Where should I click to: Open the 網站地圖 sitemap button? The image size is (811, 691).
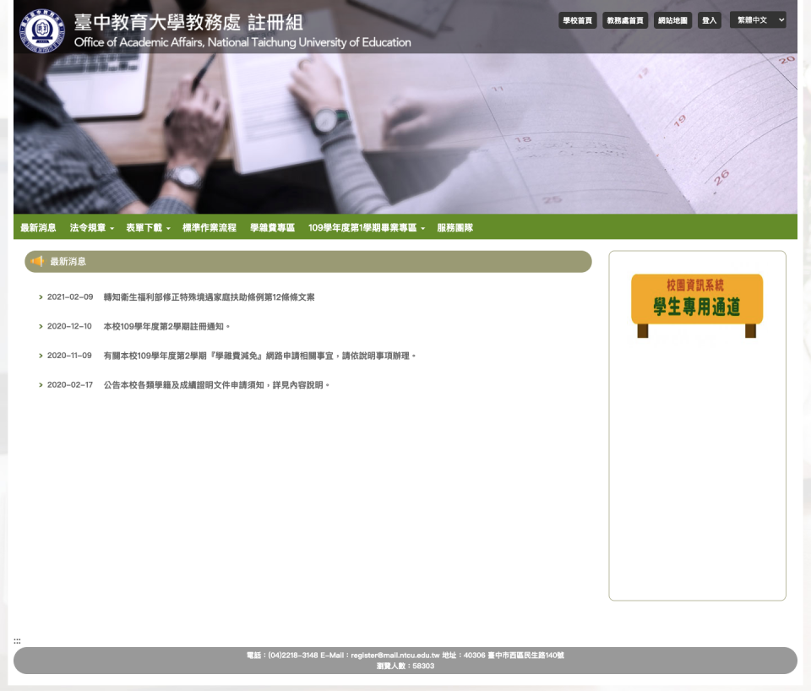coord(672,20)
